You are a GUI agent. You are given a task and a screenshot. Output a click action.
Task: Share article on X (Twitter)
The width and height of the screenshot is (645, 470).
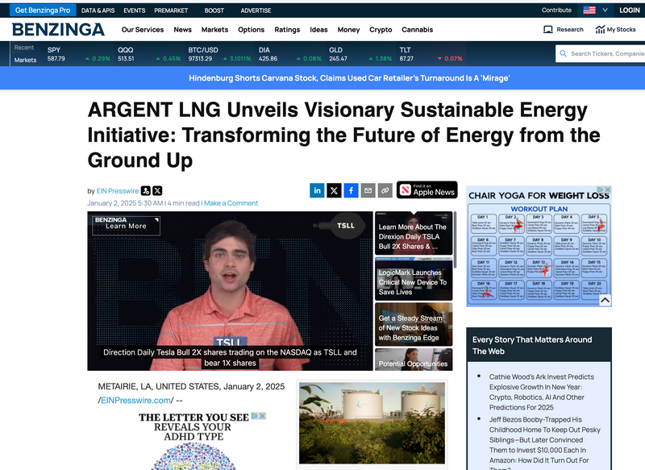tap(335, 190)
